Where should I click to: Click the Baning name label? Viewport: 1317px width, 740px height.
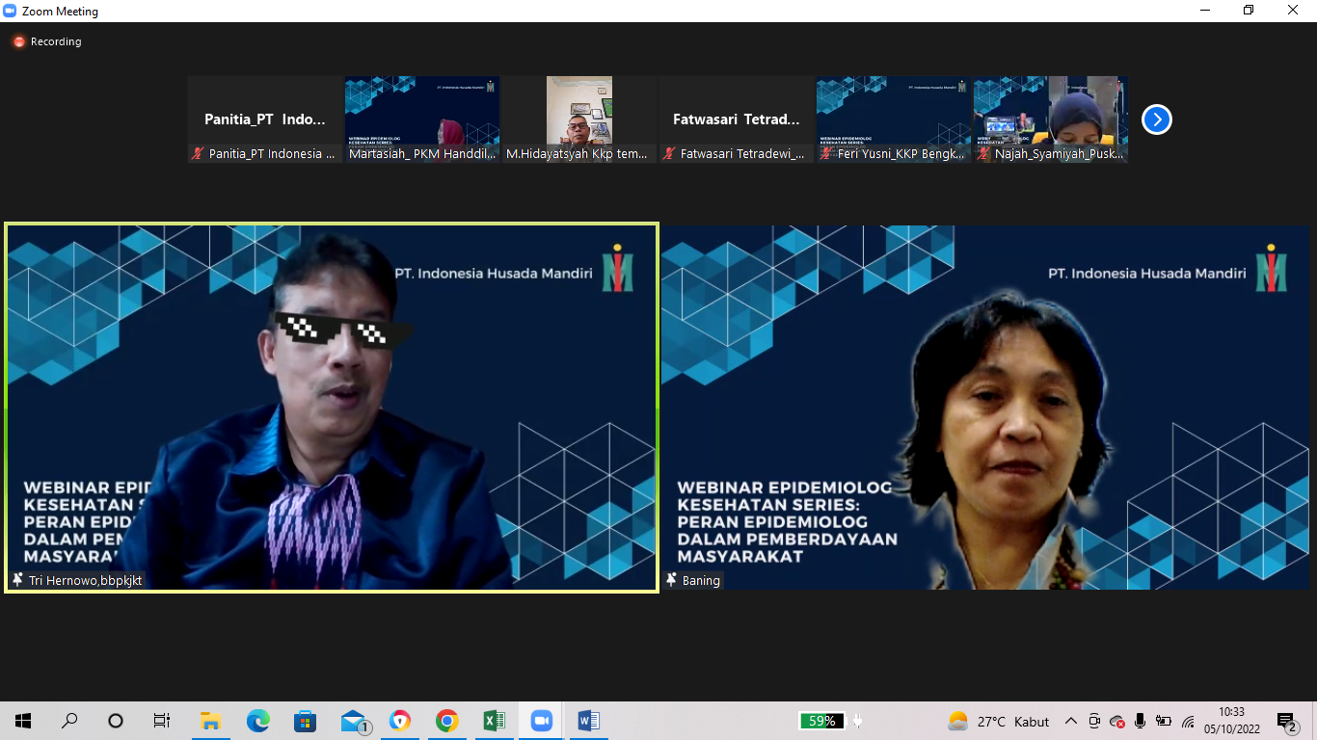(x=701, y=580)
